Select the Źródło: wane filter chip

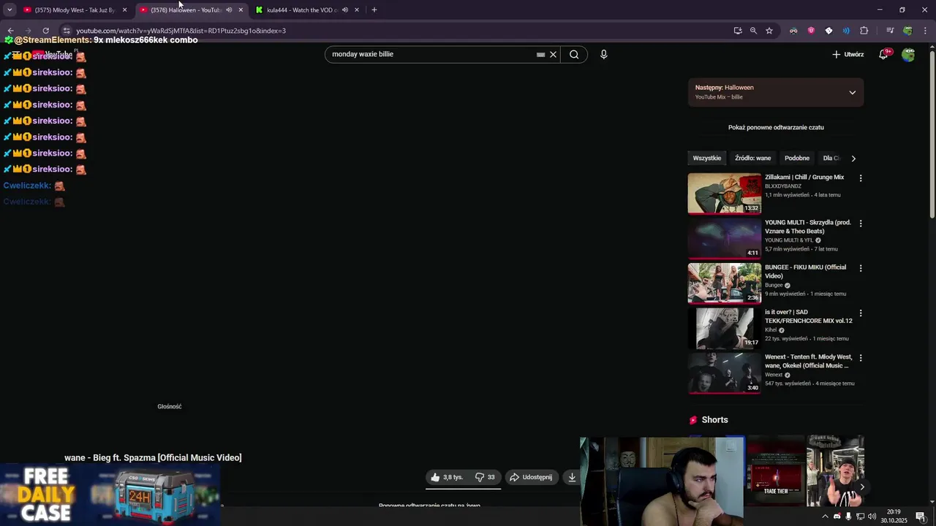[x=753, y=159]
